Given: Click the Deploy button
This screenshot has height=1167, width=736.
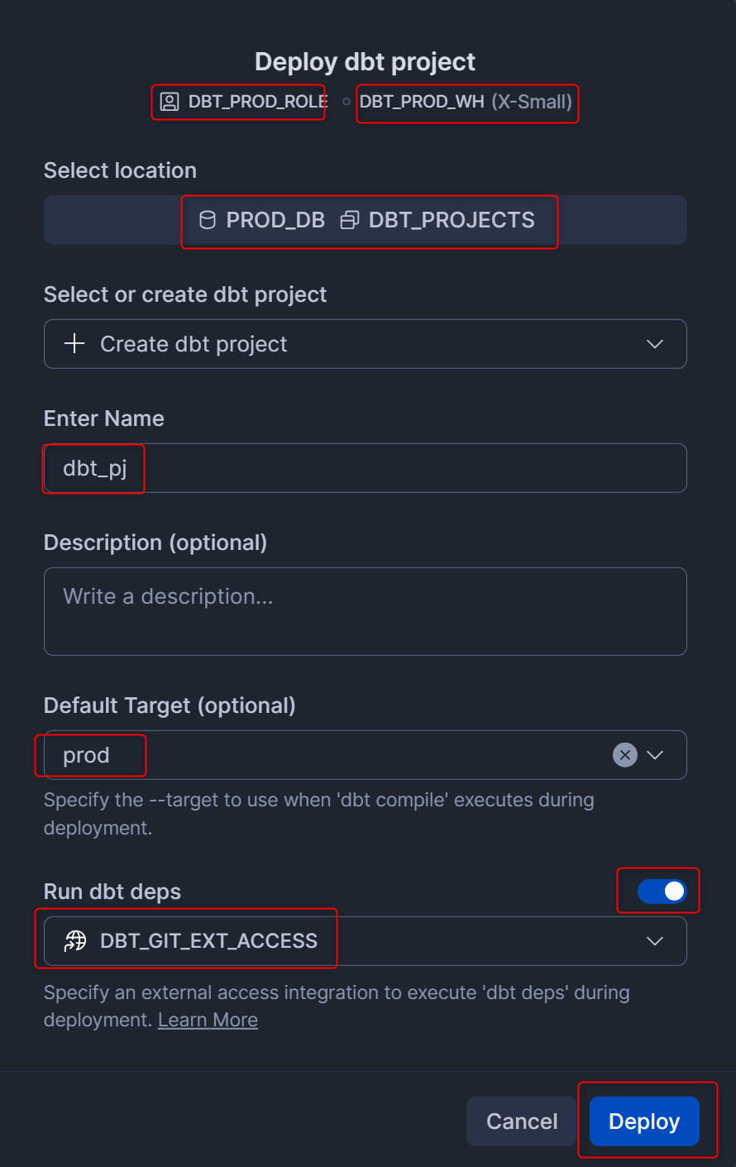Looking at the screenshot, I should point(644,1122).
